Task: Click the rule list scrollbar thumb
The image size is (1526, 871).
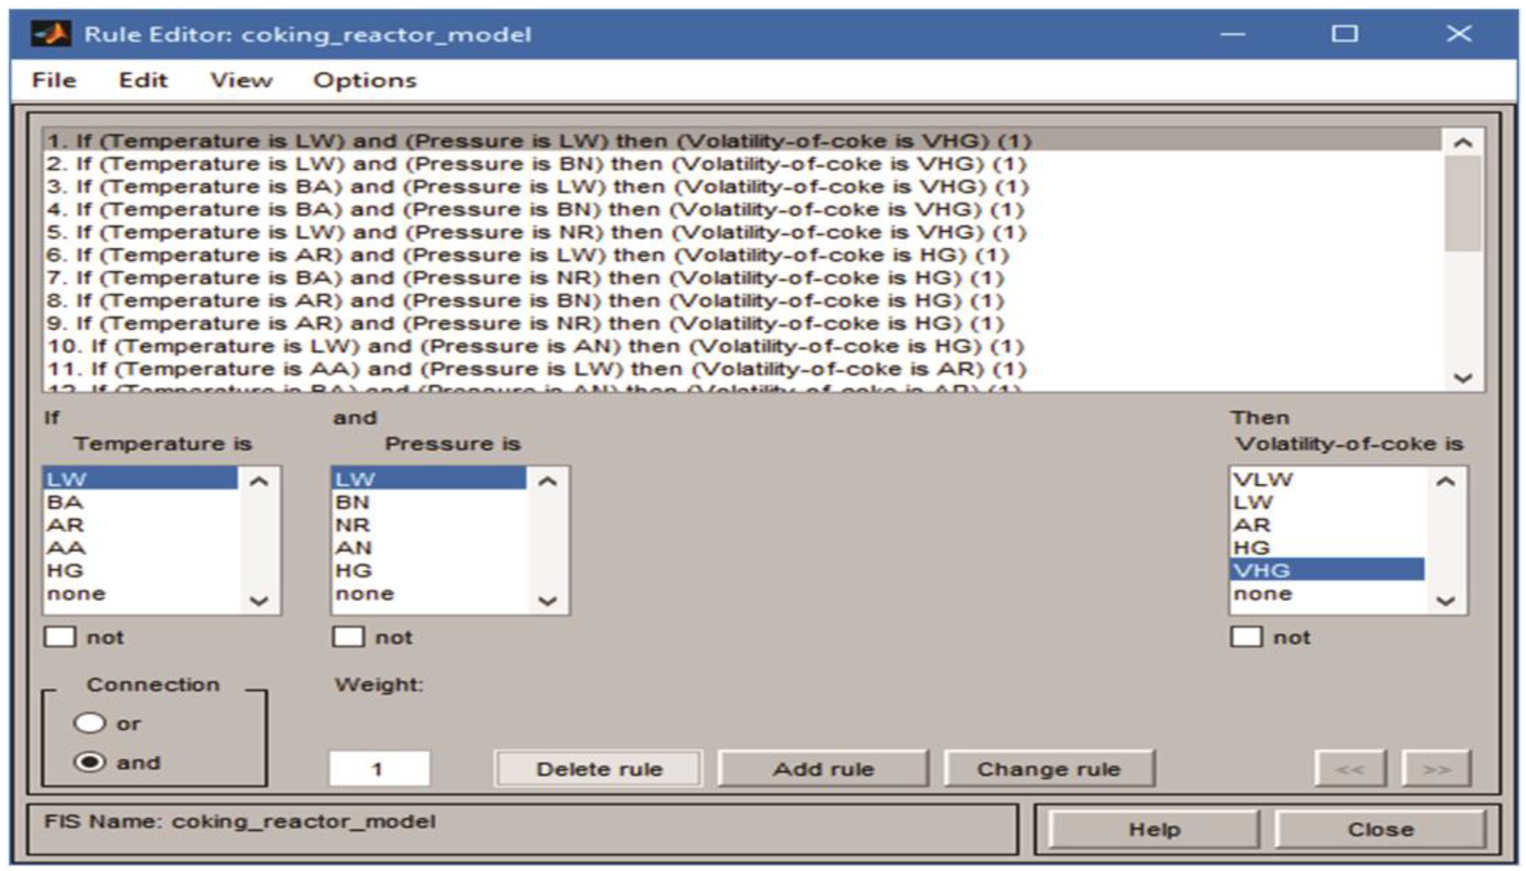Action: [x=1463, y=204]
